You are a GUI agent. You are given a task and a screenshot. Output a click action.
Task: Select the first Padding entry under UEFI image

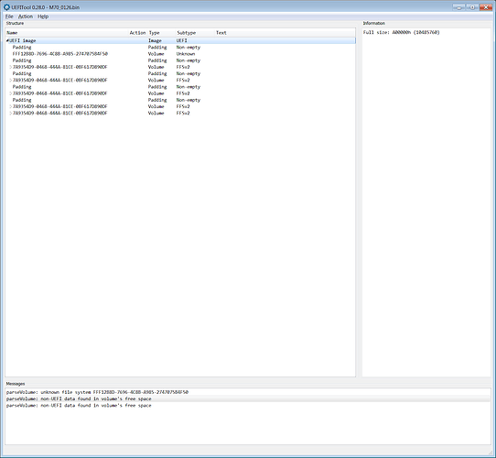180,48
